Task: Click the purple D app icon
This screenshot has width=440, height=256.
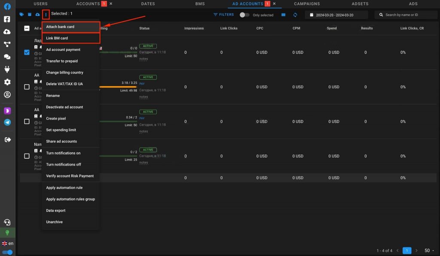Action: [x=7, y=111]
